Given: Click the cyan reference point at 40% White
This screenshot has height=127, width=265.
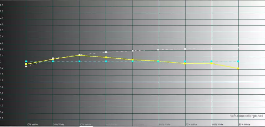Looking at the screenshot, I should [x=106, y=61].
